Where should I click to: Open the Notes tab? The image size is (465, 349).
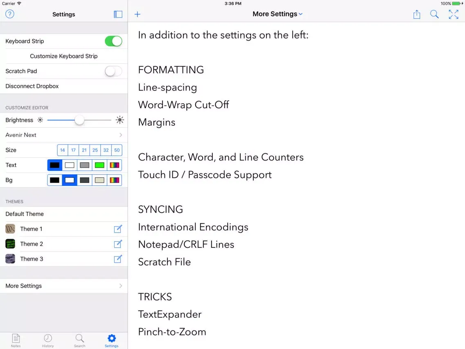point(16,340)
